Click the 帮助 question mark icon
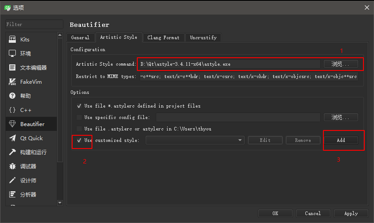This screenshot has width=374, height=223. pyautogui.click(x=12, y=96)
